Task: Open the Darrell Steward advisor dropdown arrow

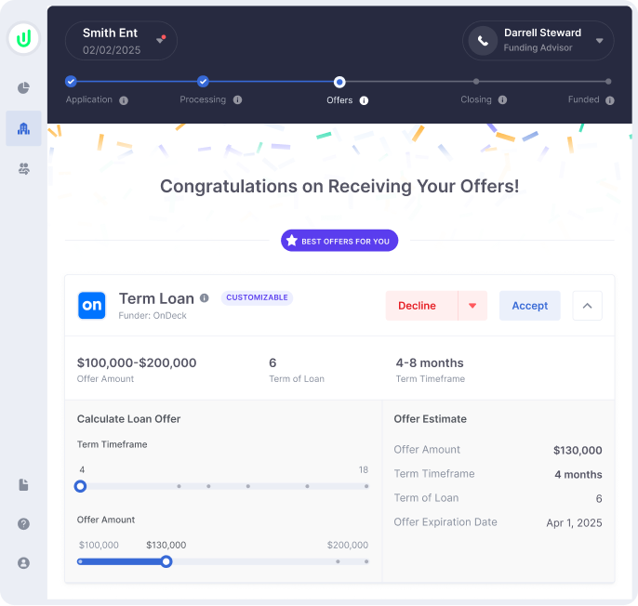Action: point(599,41)
